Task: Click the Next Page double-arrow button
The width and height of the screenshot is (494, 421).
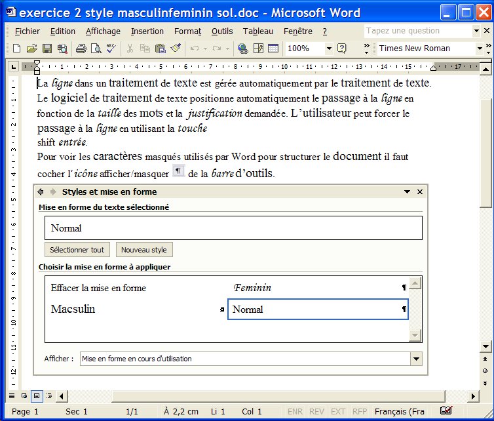Action: pos(485,383)
